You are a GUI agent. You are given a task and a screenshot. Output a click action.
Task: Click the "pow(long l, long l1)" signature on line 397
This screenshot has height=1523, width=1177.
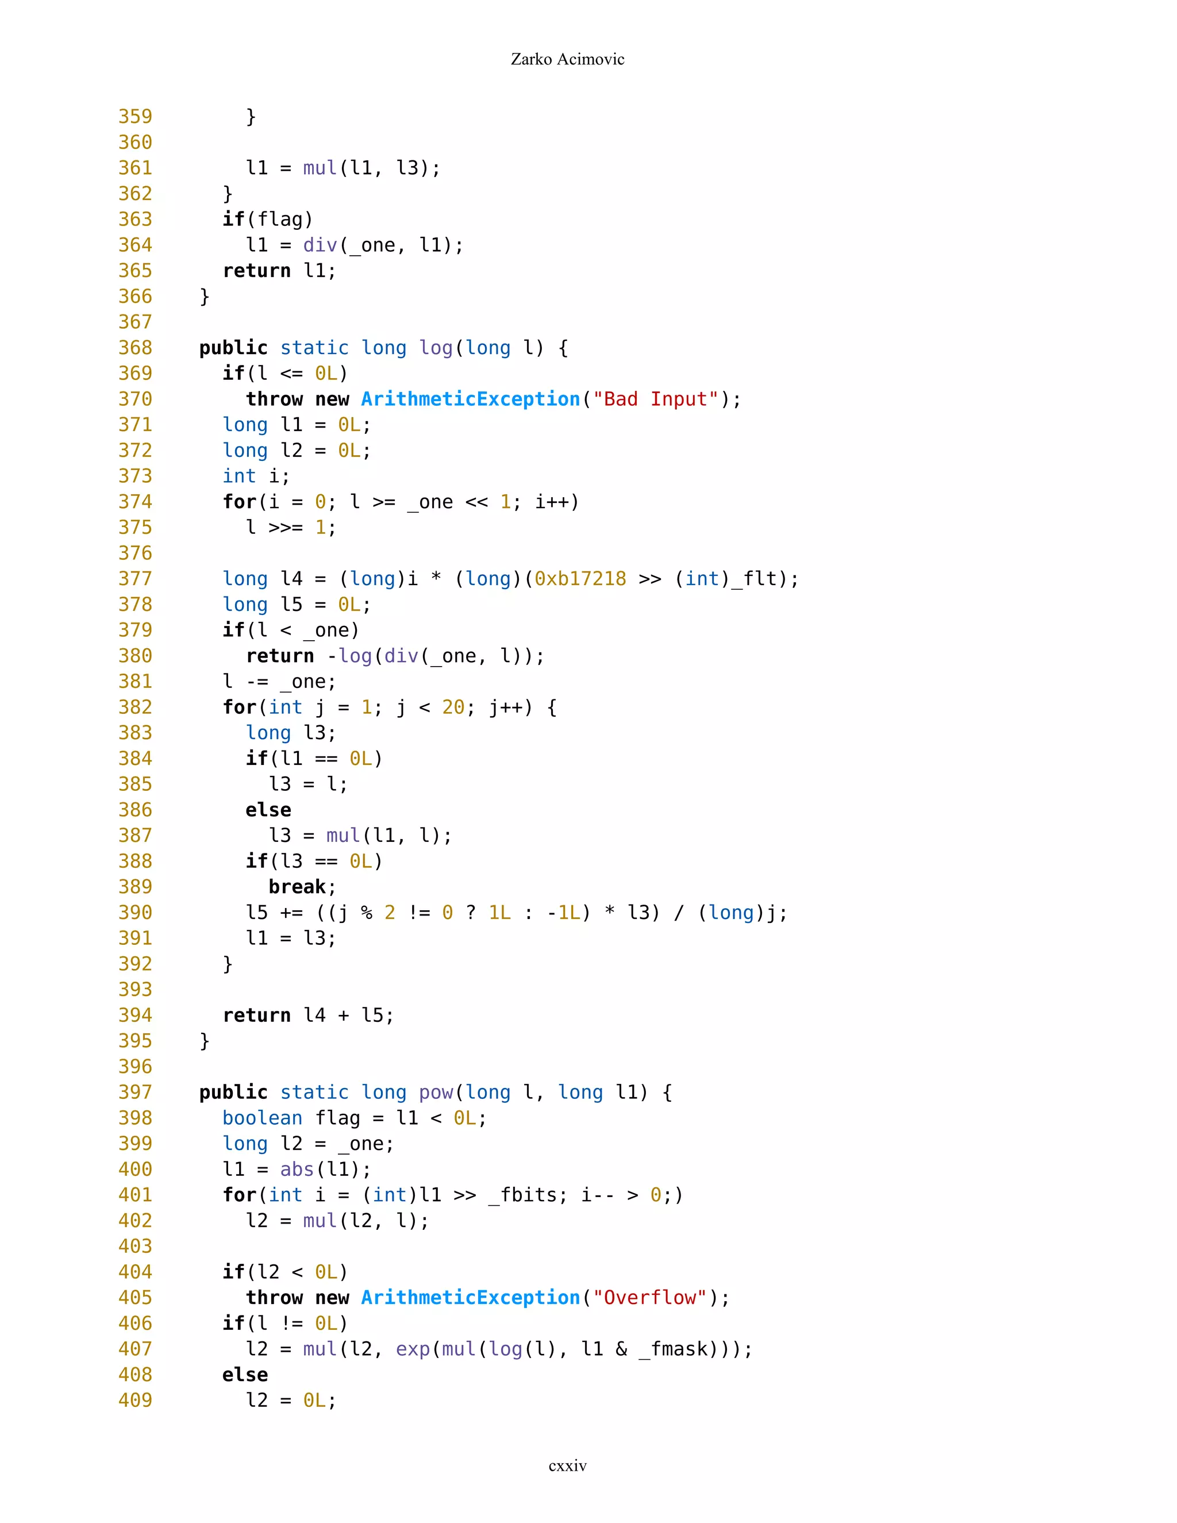coord(533,1093)
